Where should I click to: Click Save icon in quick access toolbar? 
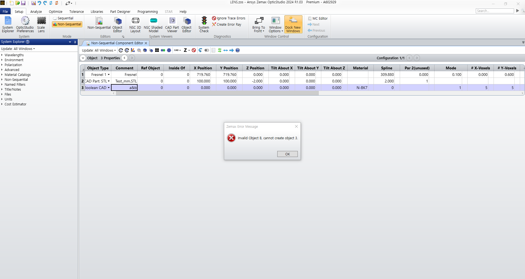(23, 3)
